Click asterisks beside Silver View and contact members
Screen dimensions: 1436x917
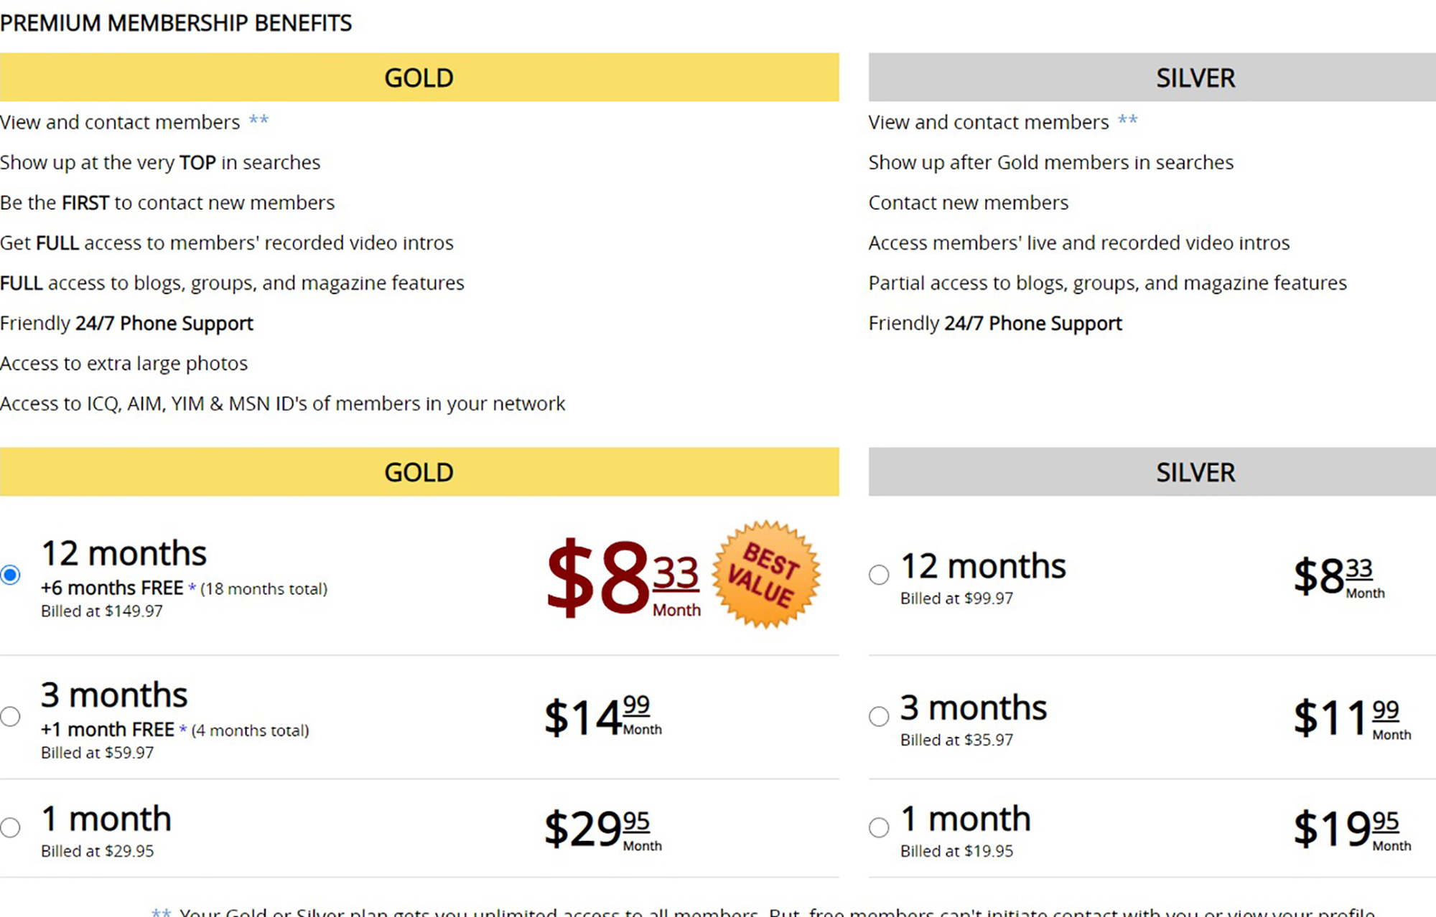pyautogui.click(x=1127, y=119)
